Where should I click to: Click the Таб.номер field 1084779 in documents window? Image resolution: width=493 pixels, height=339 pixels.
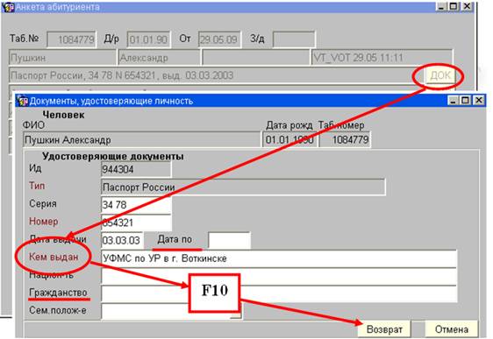point(345,139)
